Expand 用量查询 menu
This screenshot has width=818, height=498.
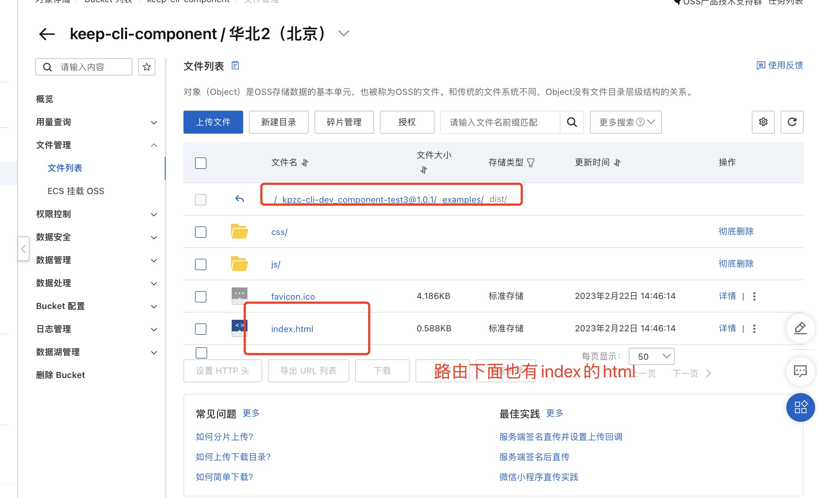(x=154, y=123)
